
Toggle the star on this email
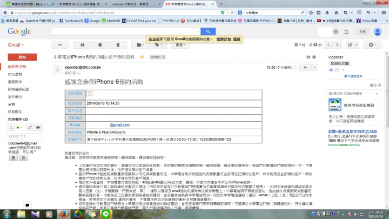pyautogui.click(x=296, y=67)
